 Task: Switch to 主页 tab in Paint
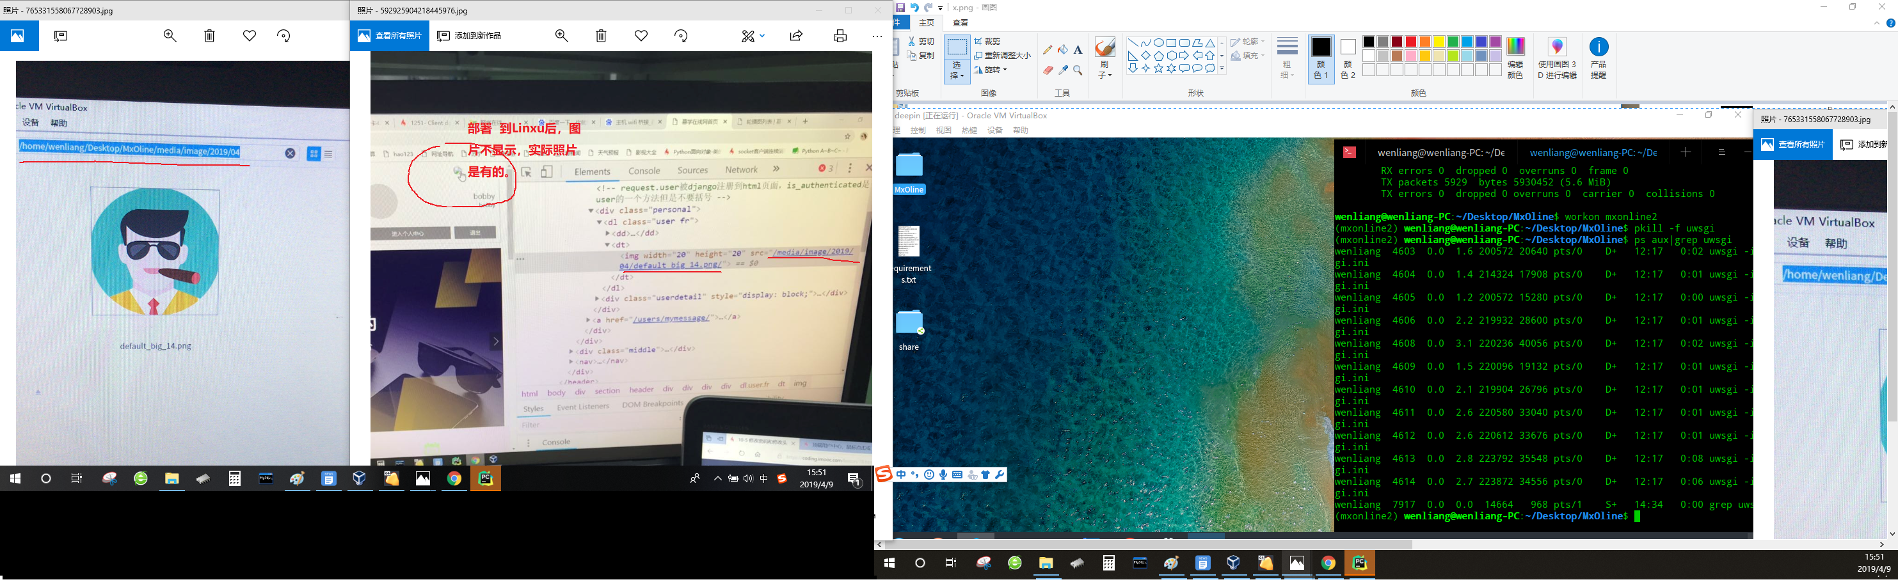(x=926, y=23)
